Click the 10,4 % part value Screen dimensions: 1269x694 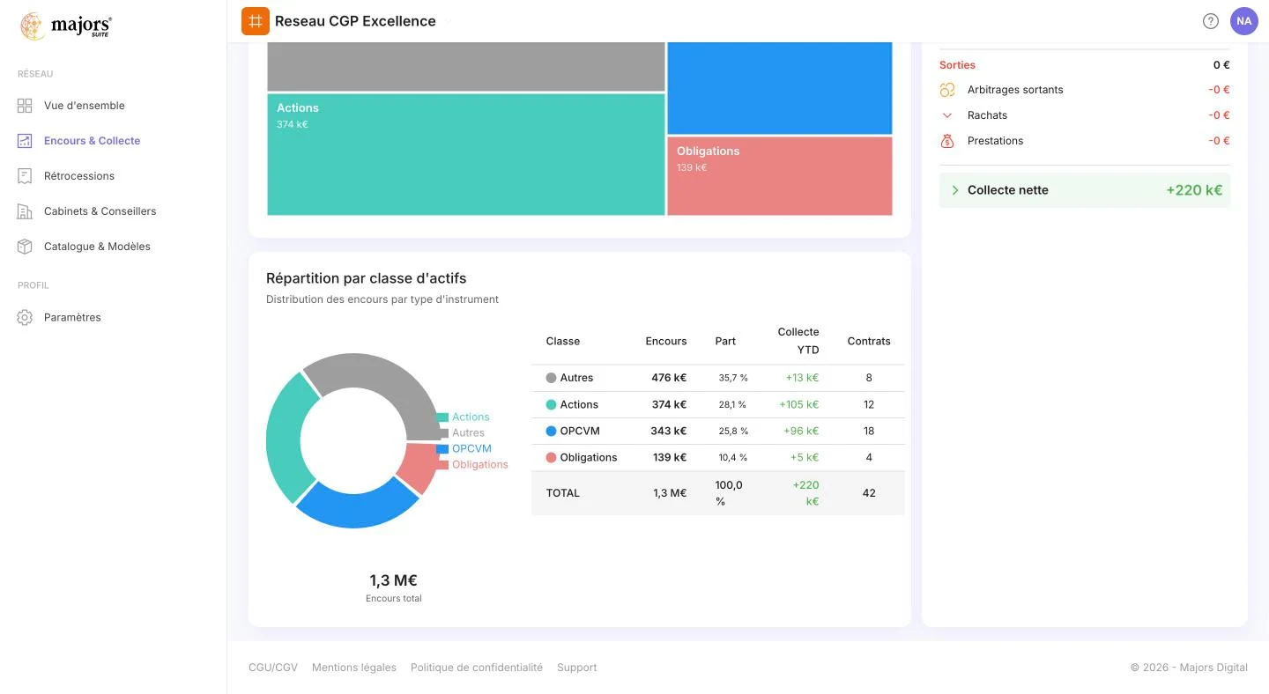pos(733,457)
